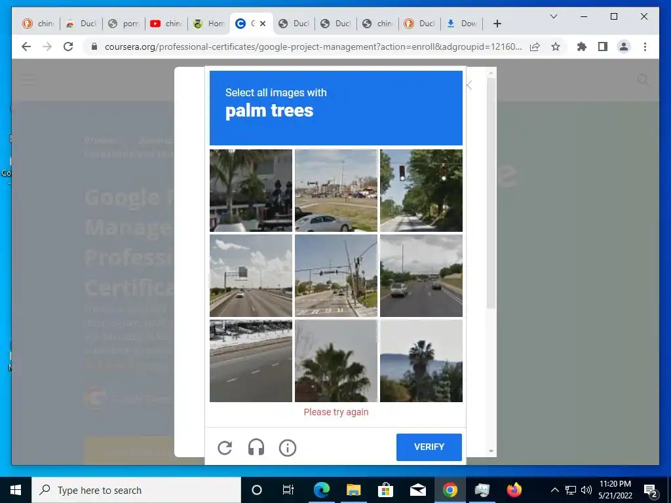
Task: Open File Explorer from taskbar
Action: (x=353, y=490)
